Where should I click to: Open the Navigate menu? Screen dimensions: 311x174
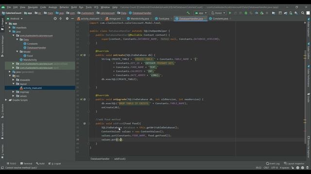click(33, 7)
